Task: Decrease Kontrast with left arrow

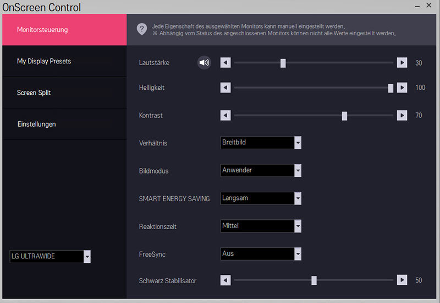Action: click(x=226, y=115)
